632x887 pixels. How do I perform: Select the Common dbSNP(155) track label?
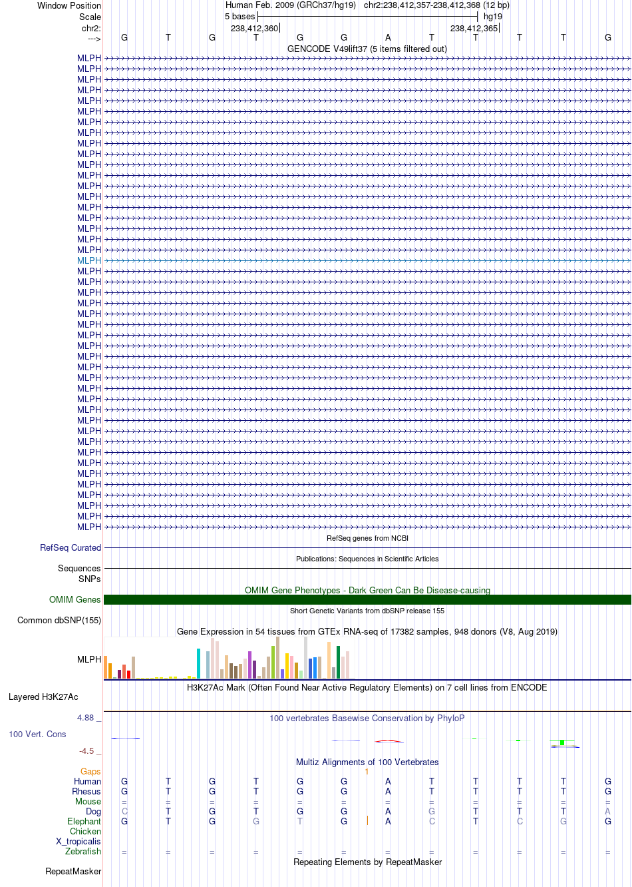click(x=59, y=620)
